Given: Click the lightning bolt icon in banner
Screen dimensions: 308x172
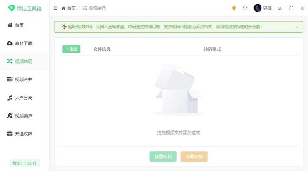Looking at the screenshot, I should 64,27.
